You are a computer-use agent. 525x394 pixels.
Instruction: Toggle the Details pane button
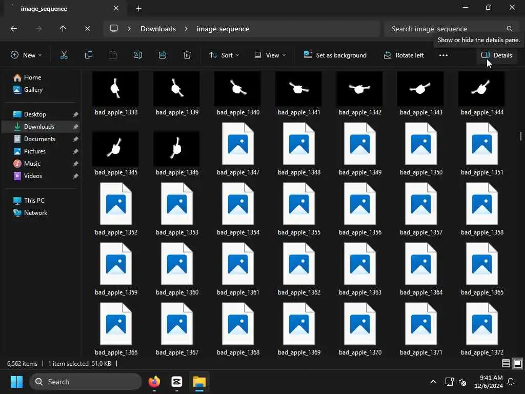click(496, 55)
